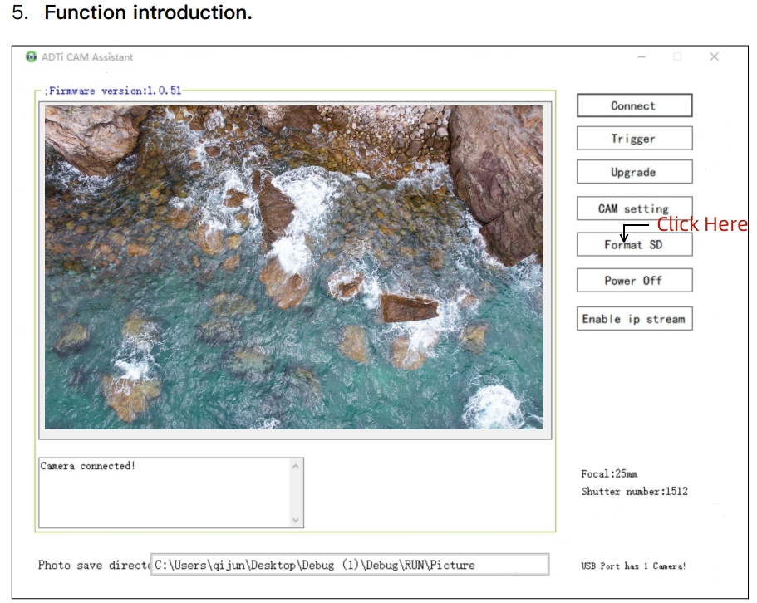
Task: Click the Shutter number:1512 readout
Action: (634, 492)
